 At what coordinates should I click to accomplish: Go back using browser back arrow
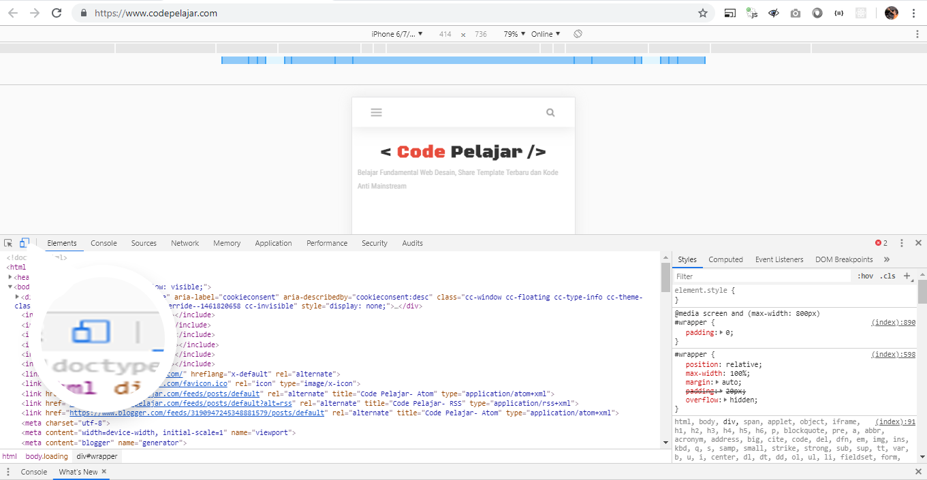tap(12, 13)
